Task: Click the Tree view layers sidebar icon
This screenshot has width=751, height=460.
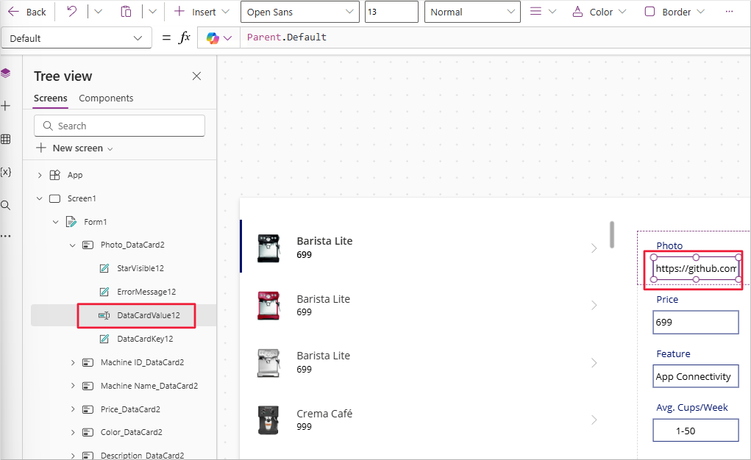Action: pos(6,73)
